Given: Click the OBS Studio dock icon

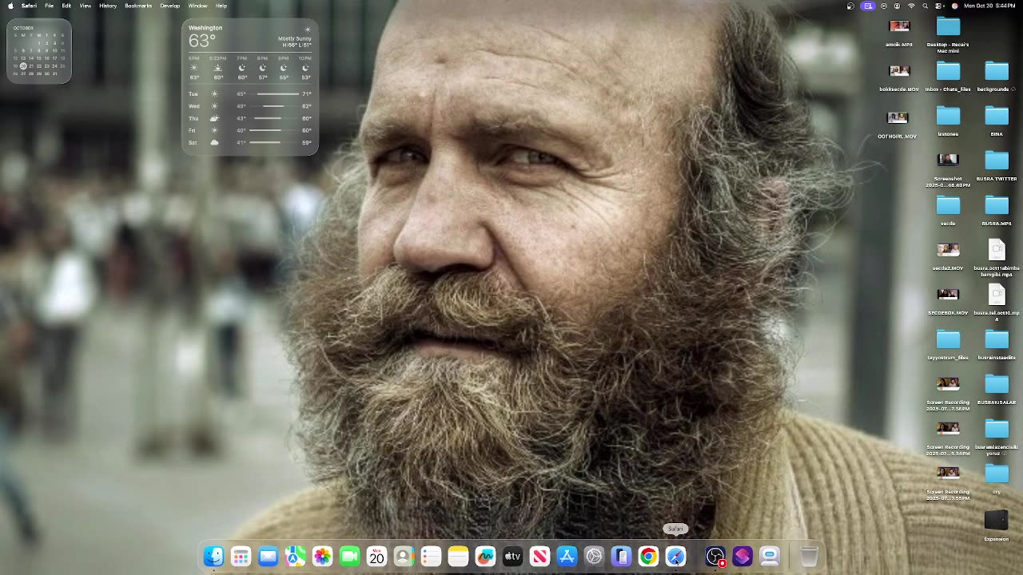Looking at the screenshot, I should (x=715, y=557).
